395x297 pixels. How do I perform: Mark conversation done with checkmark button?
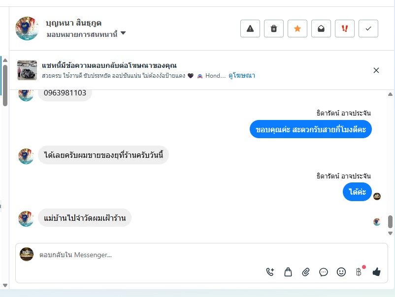tap(368, 29)
